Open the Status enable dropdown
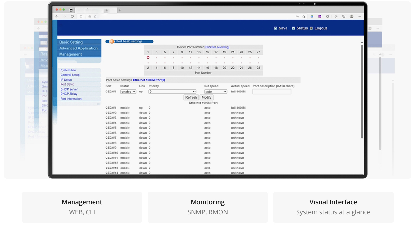Screen dimensions: 415x227 128,92
